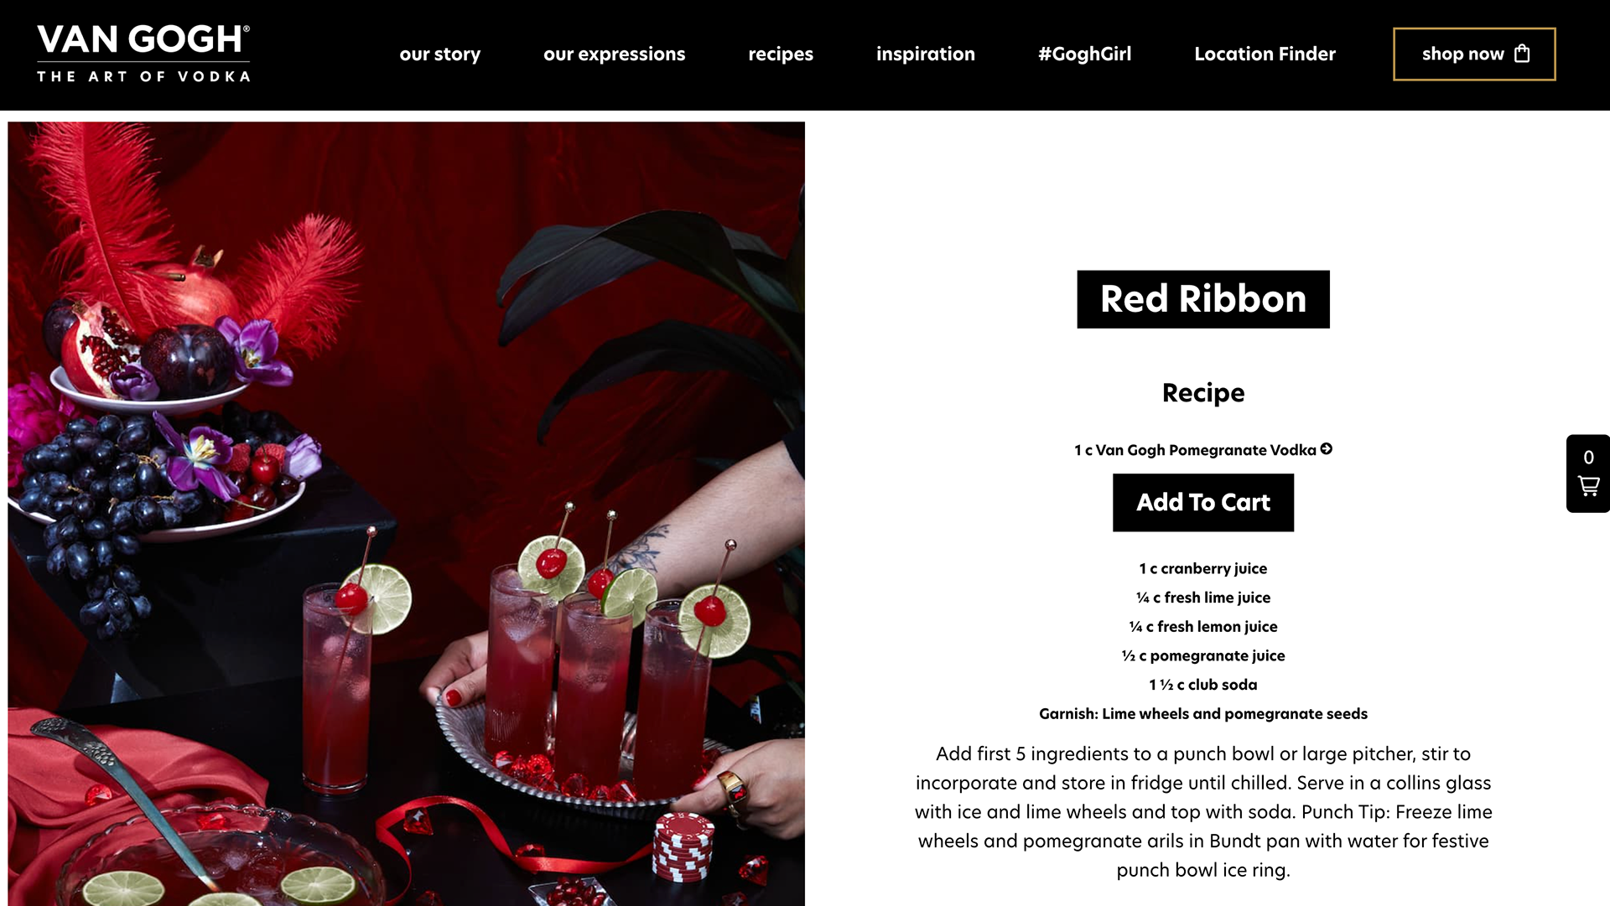1610x906 pixels.
Task: Open the inspiration menu item
Action: [x=926, y=54]
